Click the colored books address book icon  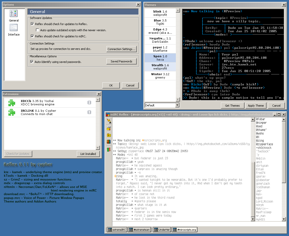click(x=109, y=142)
